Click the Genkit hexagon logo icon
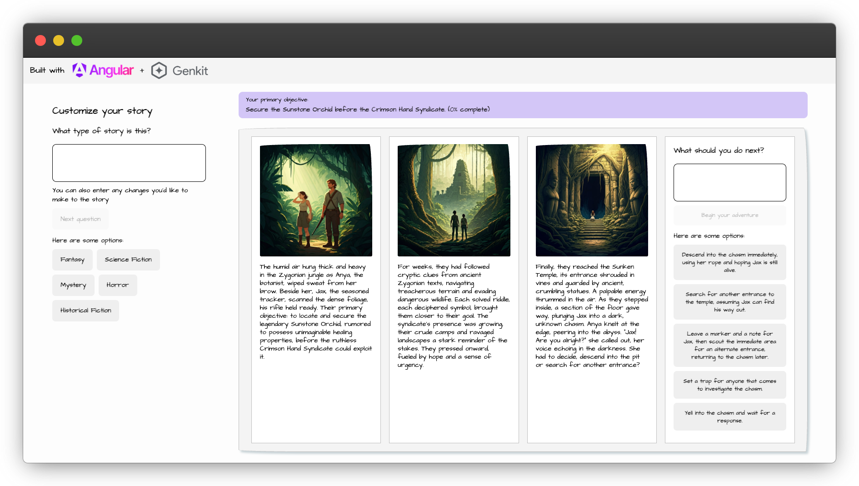Image resolution: width=859 pixels, height=486 pixels. 159,70
